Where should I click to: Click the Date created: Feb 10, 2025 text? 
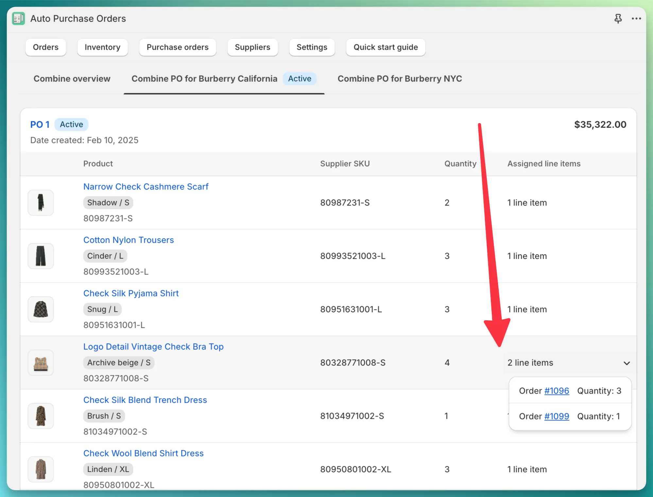click(x=84, y=140)
